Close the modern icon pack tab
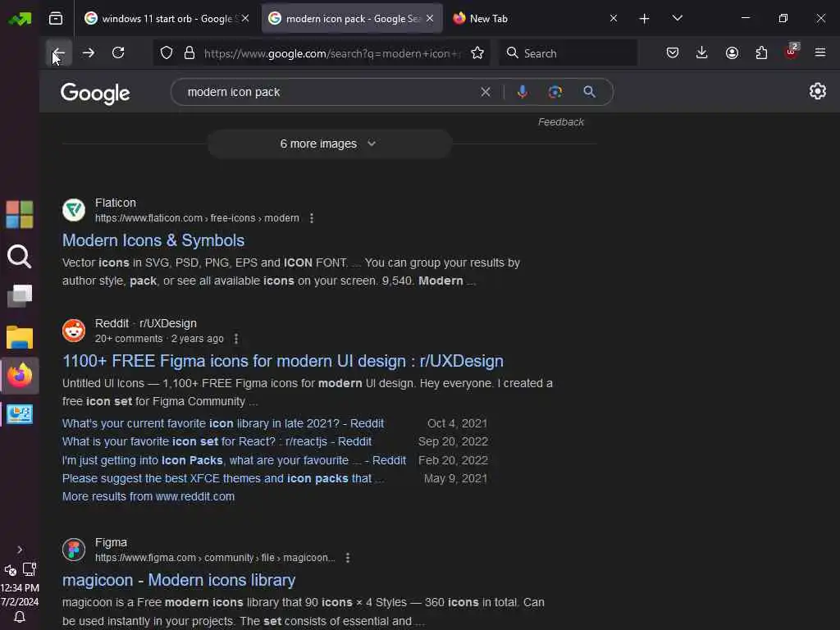840x630 pixels. [430, 19]
